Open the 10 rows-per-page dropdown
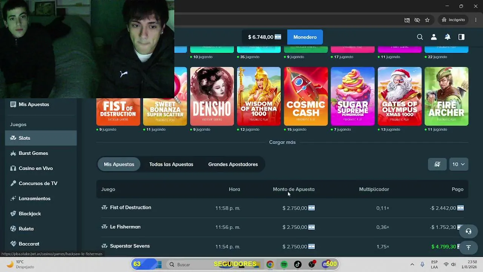Screen dimensions: 483x272 458,164
